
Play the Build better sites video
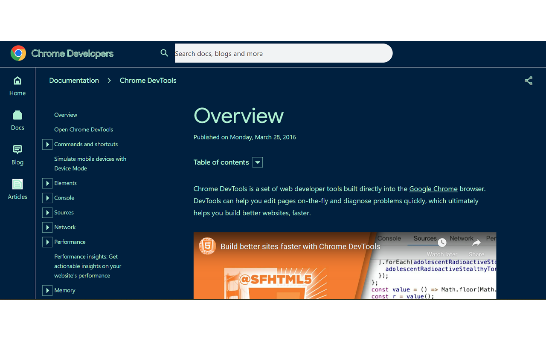click(345, 266)
